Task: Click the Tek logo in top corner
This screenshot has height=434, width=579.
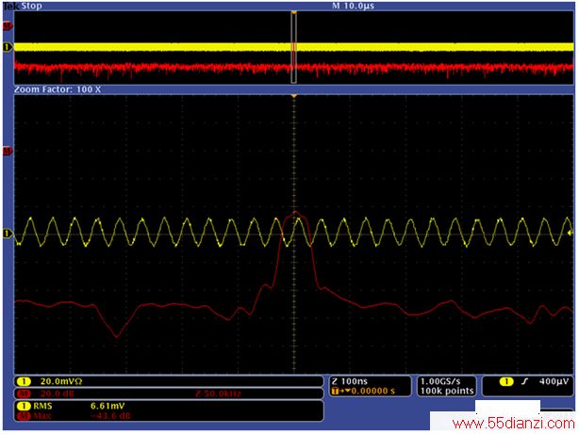Action: (11, 6)
